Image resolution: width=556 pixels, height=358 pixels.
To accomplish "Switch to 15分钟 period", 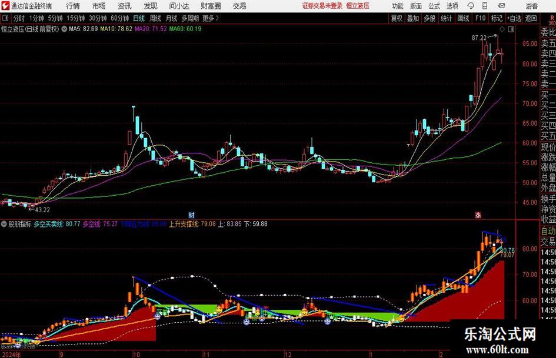I will (x=76, y=18).
